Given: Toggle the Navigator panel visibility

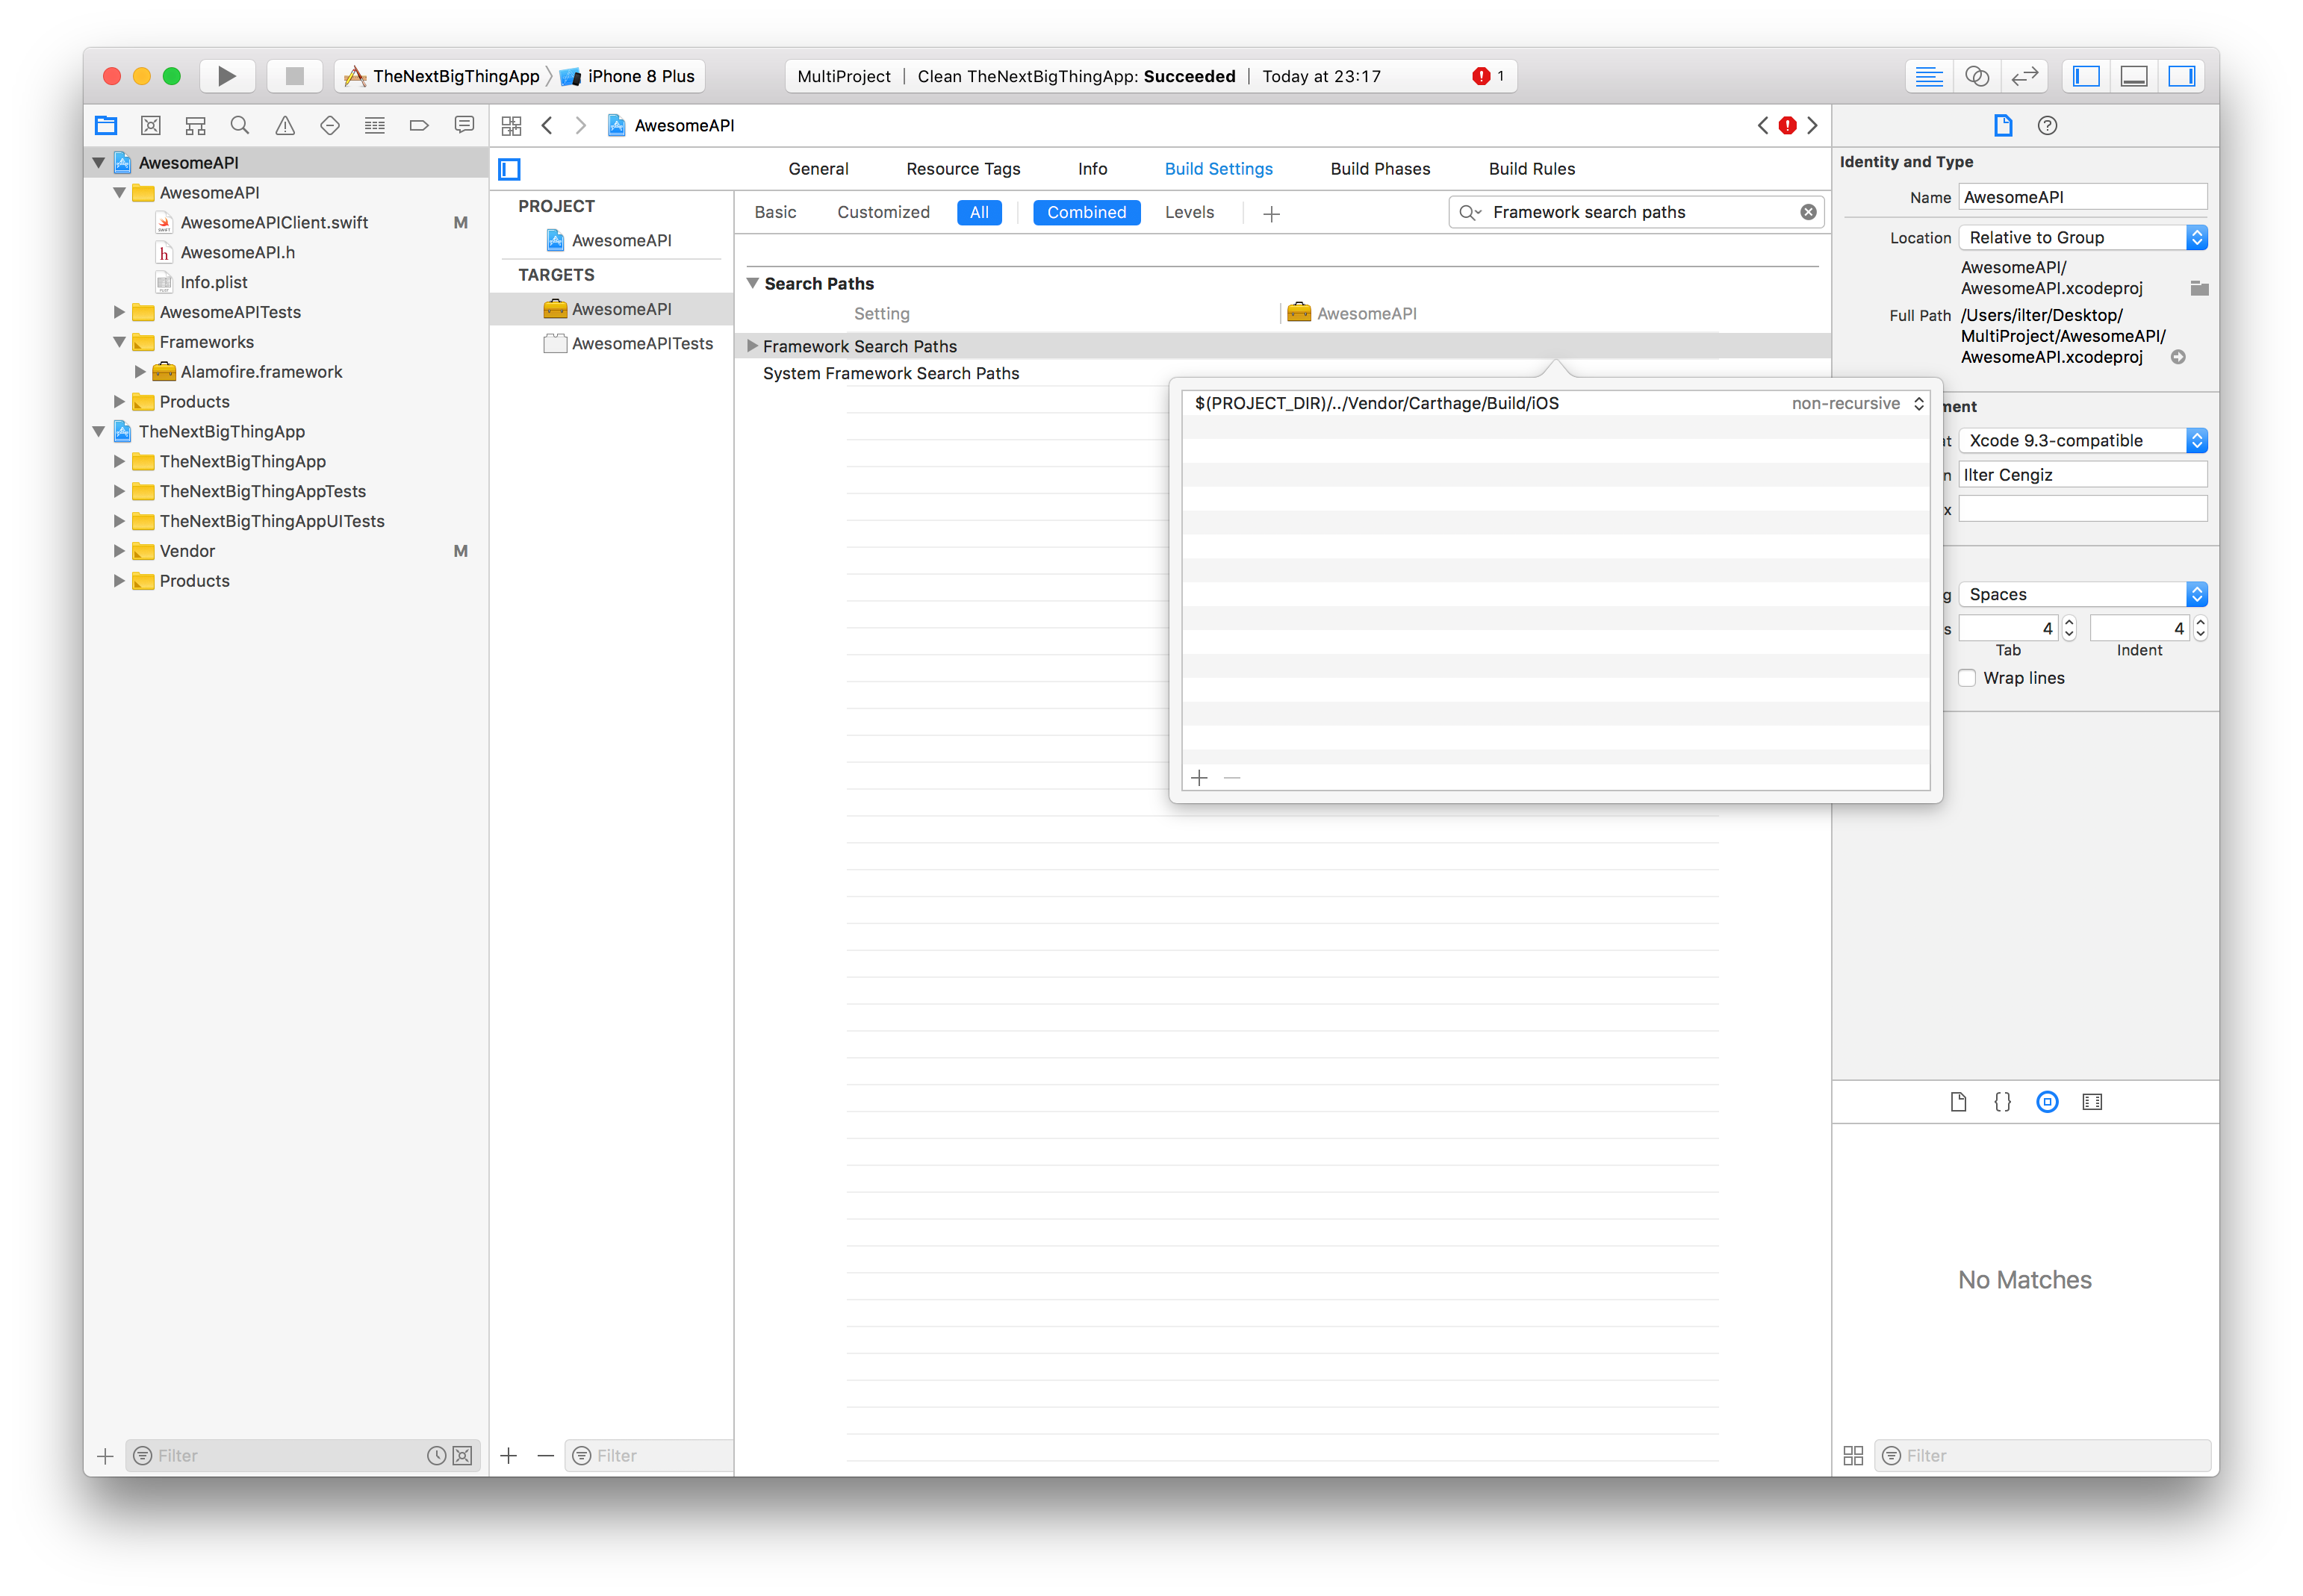Looking at the screenshot, I should pyautogui.click(x=2086, y=75).
